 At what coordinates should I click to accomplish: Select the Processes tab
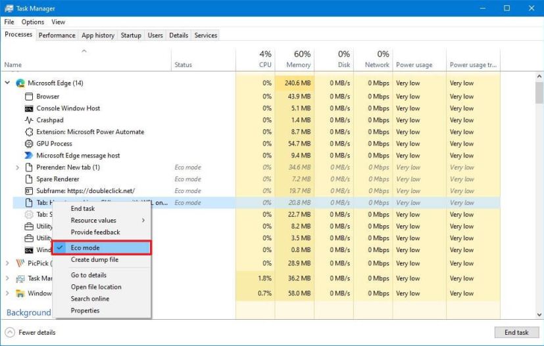pyautogui.click(x=18, y=35)
